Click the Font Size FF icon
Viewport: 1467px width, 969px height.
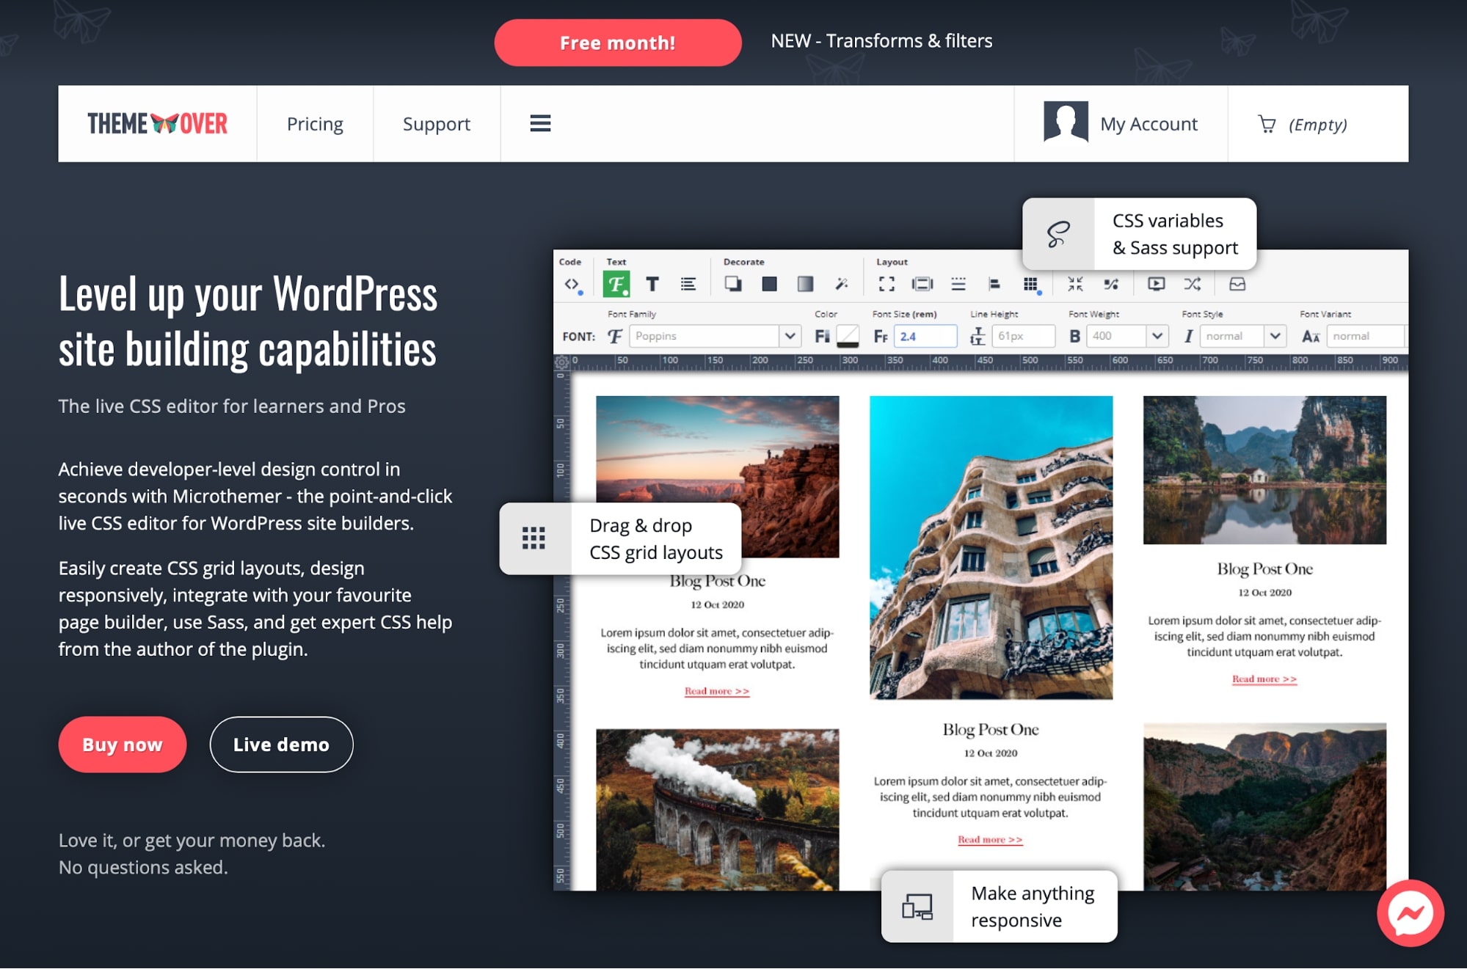click(881, 336)
